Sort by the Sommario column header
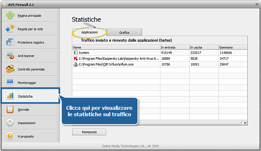This screenshot has height=151, width=261. pos(233,47)
